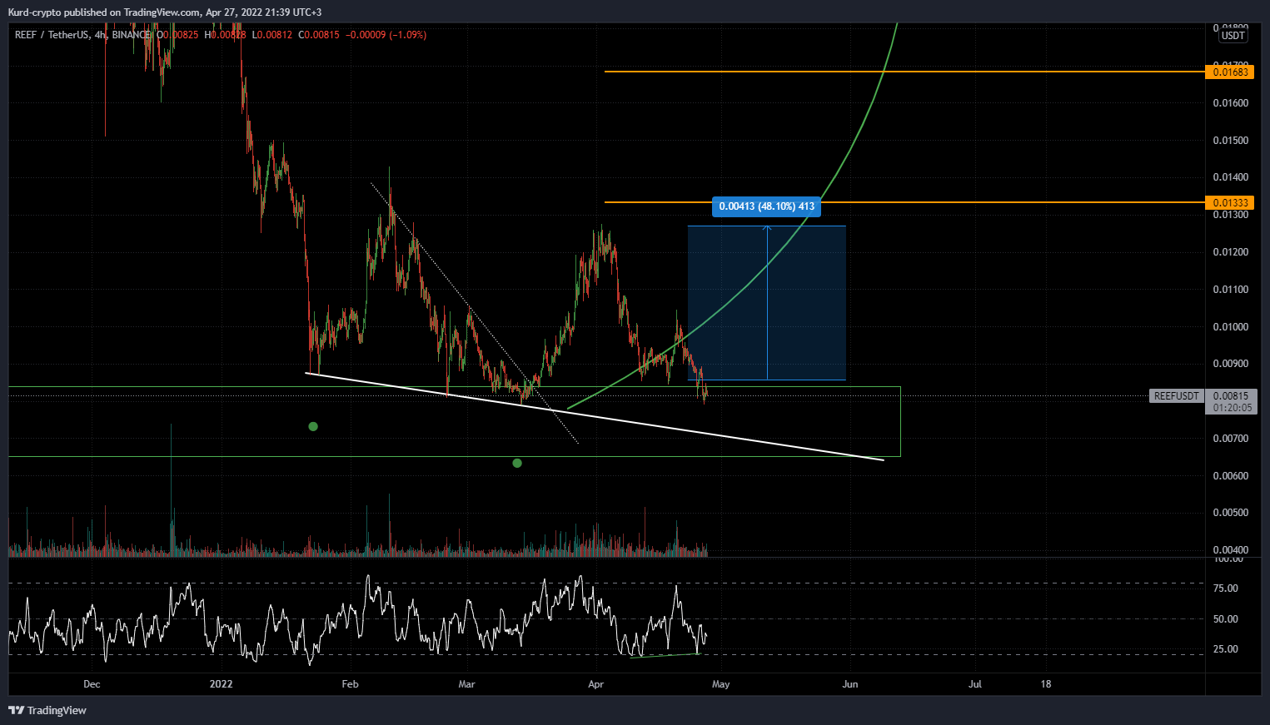Select the orange 0.01333 price label

coord(1229,202)
